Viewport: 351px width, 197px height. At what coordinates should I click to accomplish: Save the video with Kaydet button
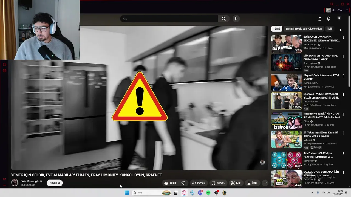(x=218, y=183)
